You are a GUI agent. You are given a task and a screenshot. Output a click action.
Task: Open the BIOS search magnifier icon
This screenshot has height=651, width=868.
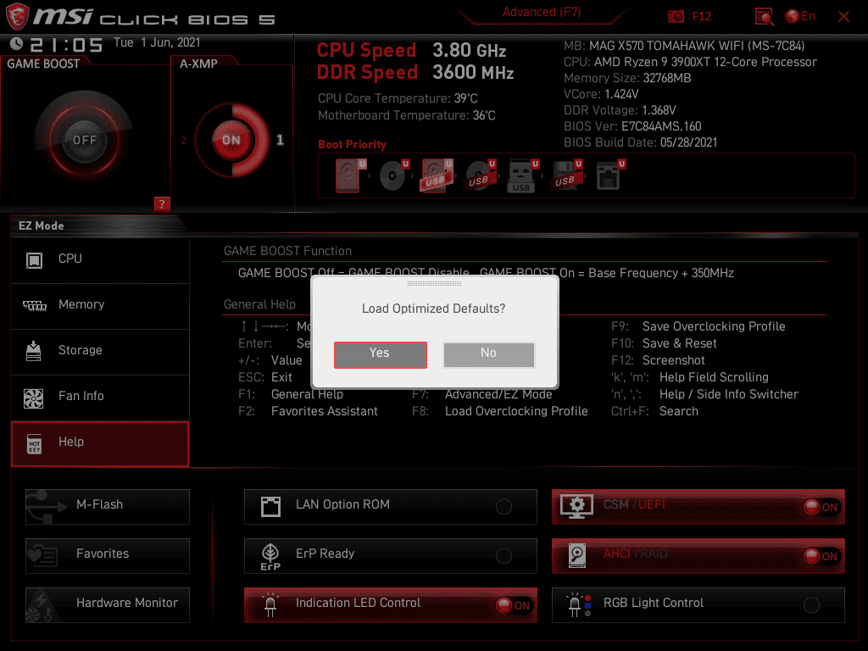[x=764, y=17]
